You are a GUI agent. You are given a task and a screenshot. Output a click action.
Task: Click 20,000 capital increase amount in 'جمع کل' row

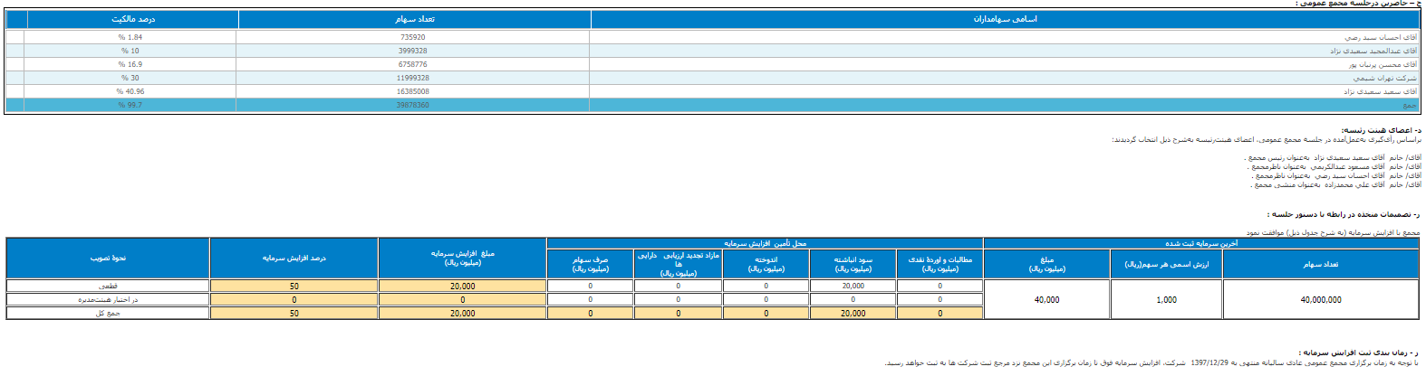coord(462,313)
